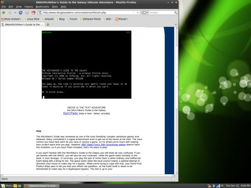Image resolution: width=251 pixels, height=188 pixels.
Task: Bookmark this page with the star icon
Action: pyautogui.click(x=133, y=13)
